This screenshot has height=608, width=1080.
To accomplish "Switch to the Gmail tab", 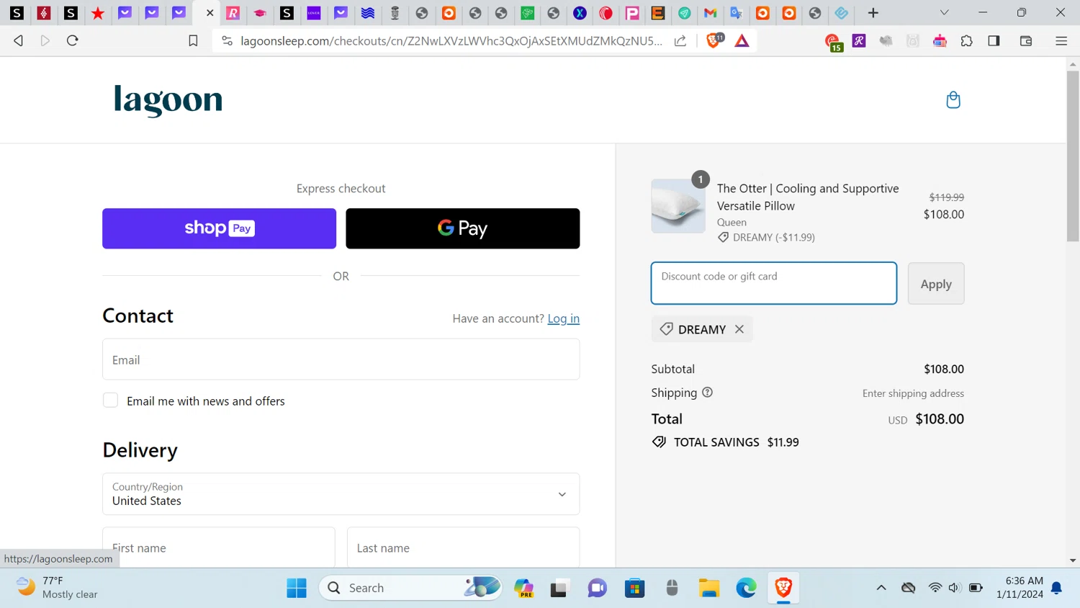I will [711, 13].
